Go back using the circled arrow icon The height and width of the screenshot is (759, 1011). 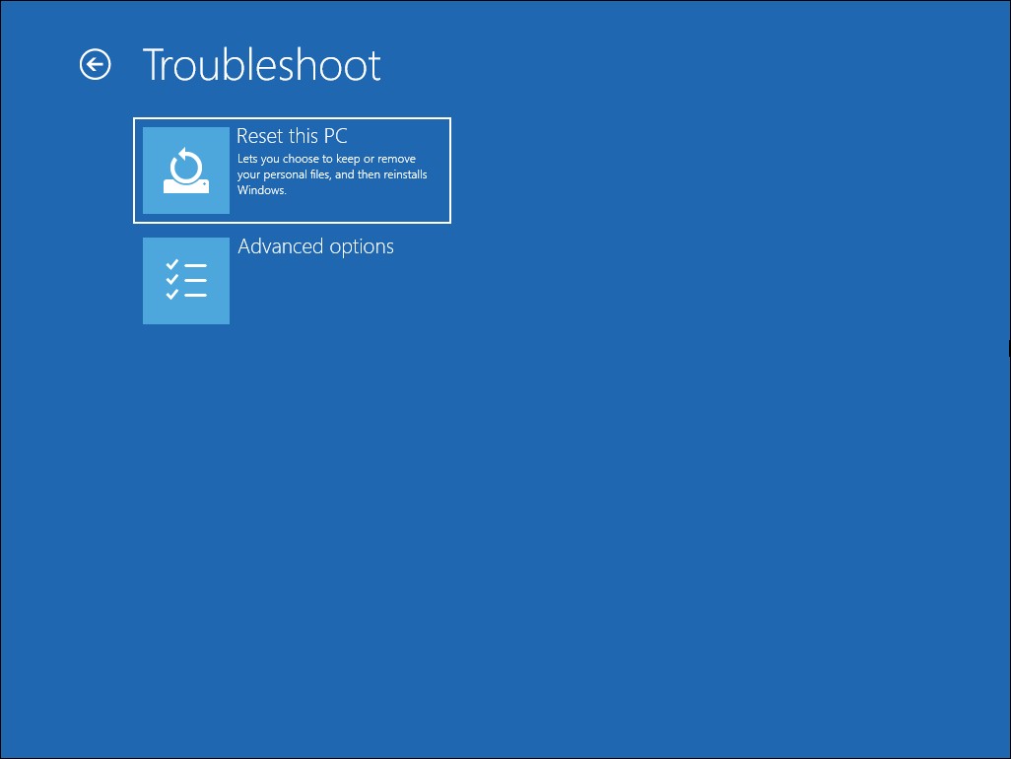pos(95,64)
